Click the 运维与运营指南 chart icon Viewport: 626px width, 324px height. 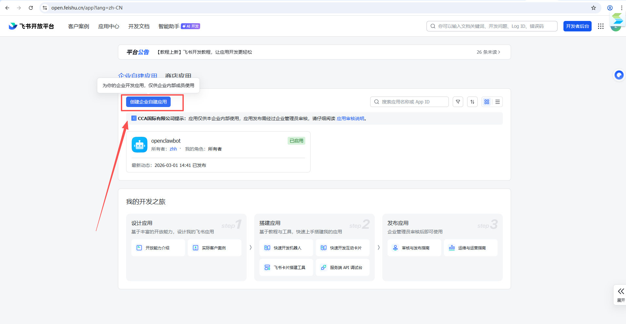(x=452, y=248)
